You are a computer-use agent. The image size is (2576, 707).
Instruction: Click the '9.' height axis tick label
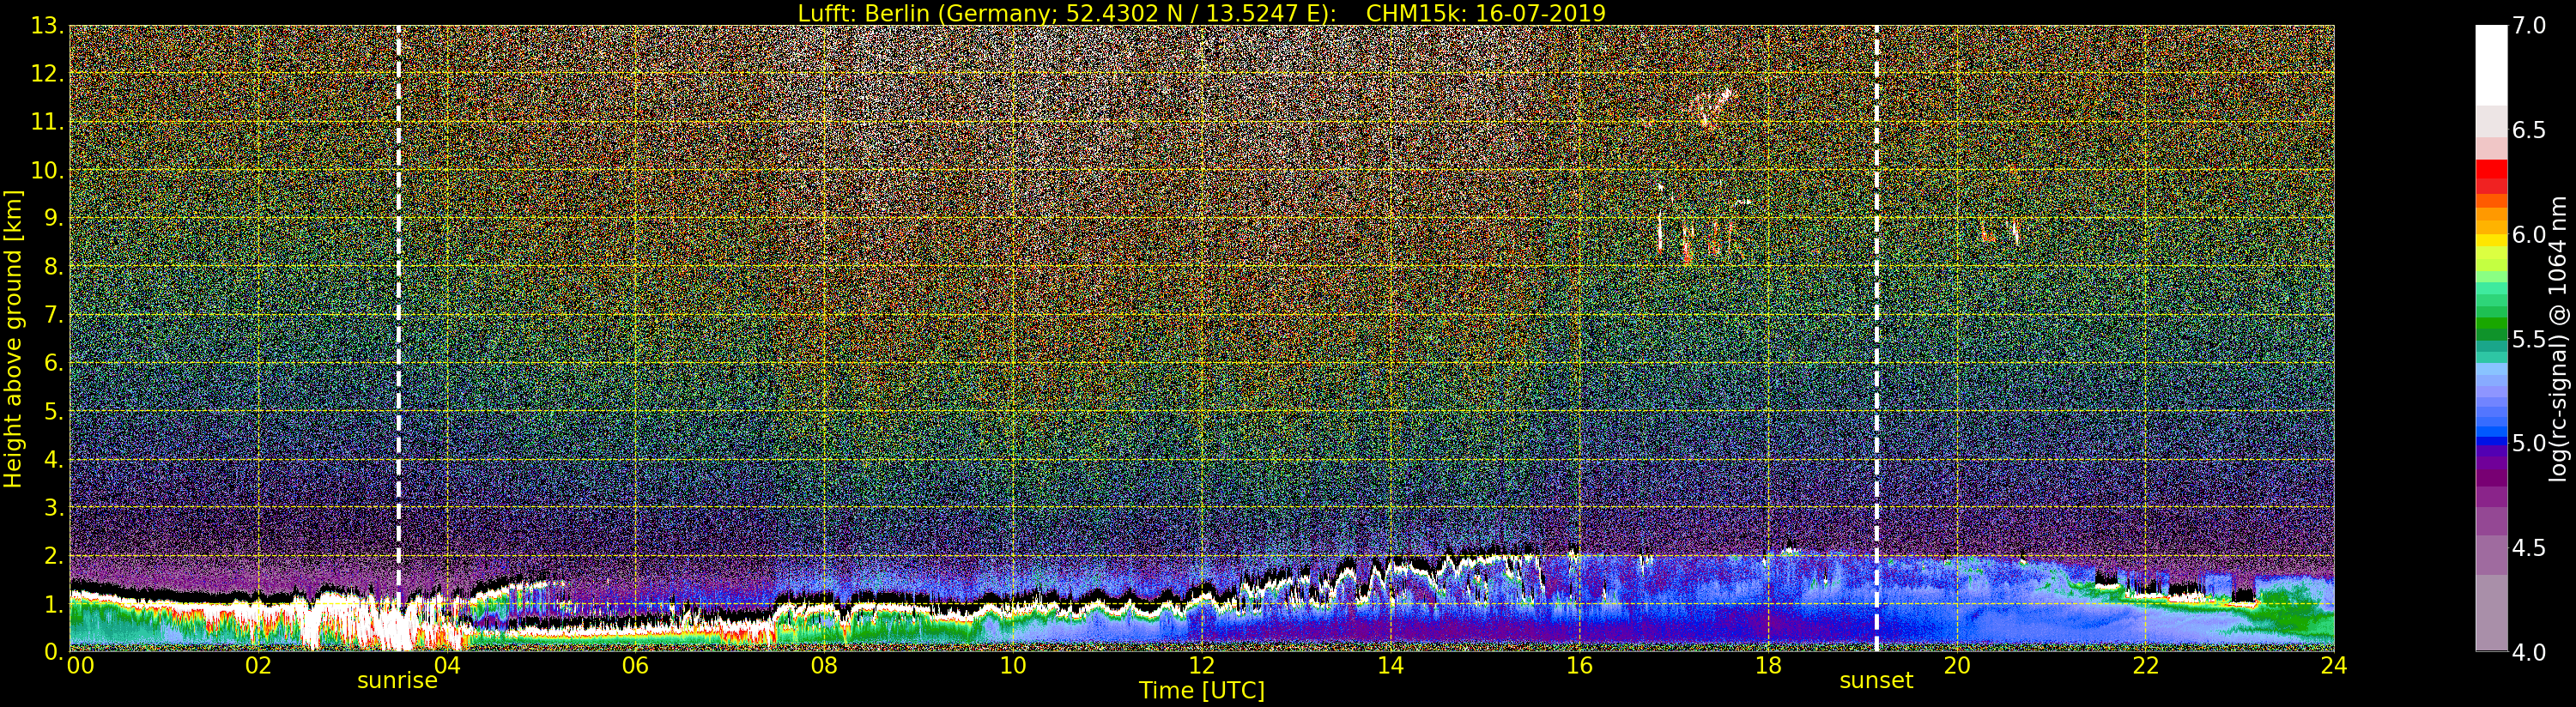54,218
